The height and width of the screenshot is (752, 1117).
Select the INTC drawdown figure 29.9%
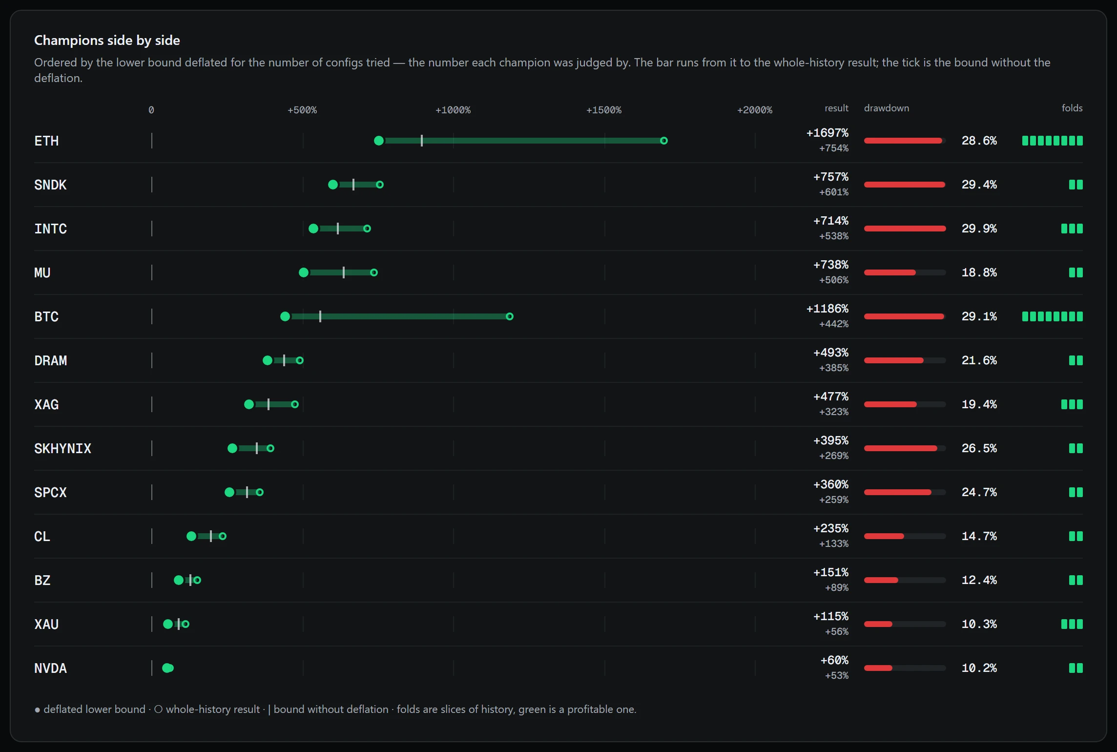point(979,229)
